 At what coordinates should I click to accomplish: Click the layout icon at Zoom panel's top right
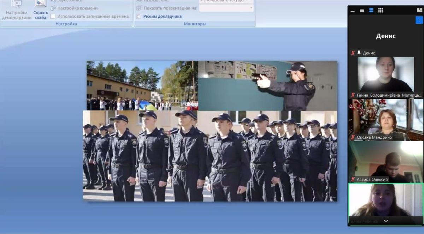[419, 10]
